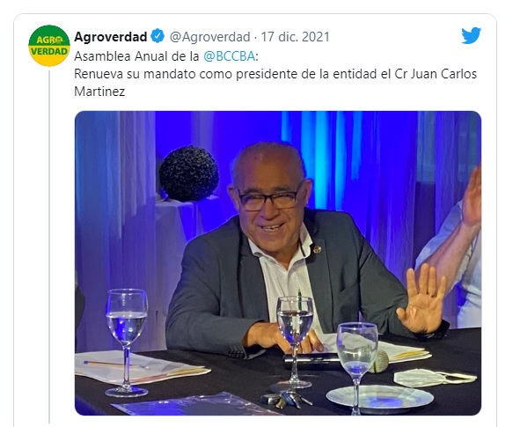Click the leftmost water glass in photo
Image resolution: width=513 pixels, height=427 pixels.
[127, 342]
